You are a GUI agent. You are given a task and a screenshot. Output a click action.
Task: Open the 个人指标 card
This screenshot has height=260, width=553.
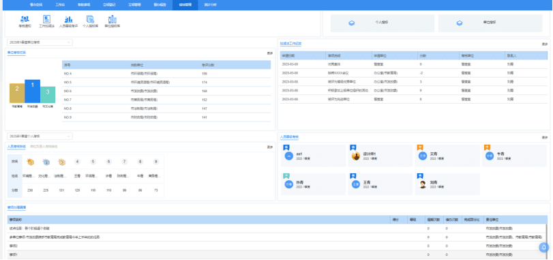pyautogui.click(x=383, y=23)
